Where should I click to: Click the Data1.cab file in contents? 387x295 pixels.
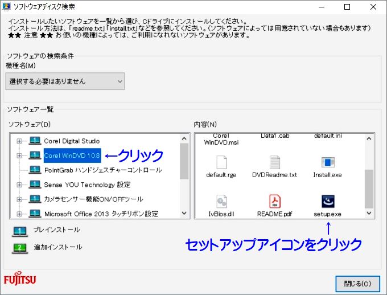pos(274,137)
